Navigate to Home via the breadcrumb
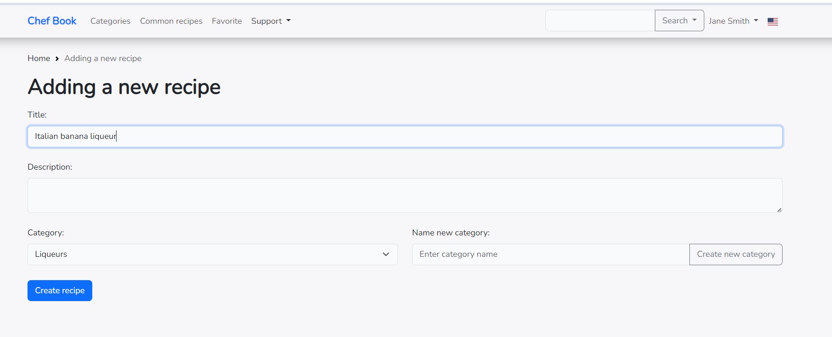This screenshot has width=832, height=337. (x=39, y=58)
